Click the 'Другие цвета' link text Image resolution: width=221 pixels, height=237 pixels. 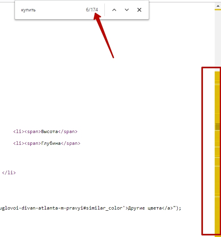pyautogui.click(x=145, y=208)
